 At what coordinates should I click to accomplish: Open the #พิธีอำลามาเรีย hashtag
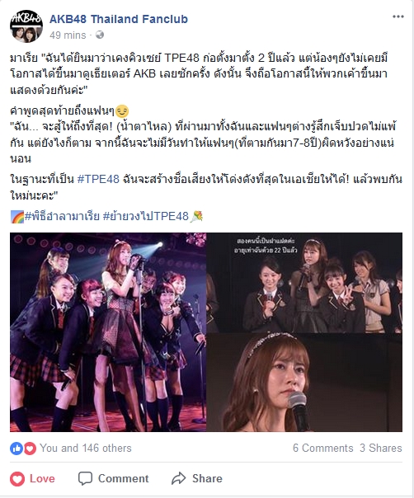click(x=62, y=216)
